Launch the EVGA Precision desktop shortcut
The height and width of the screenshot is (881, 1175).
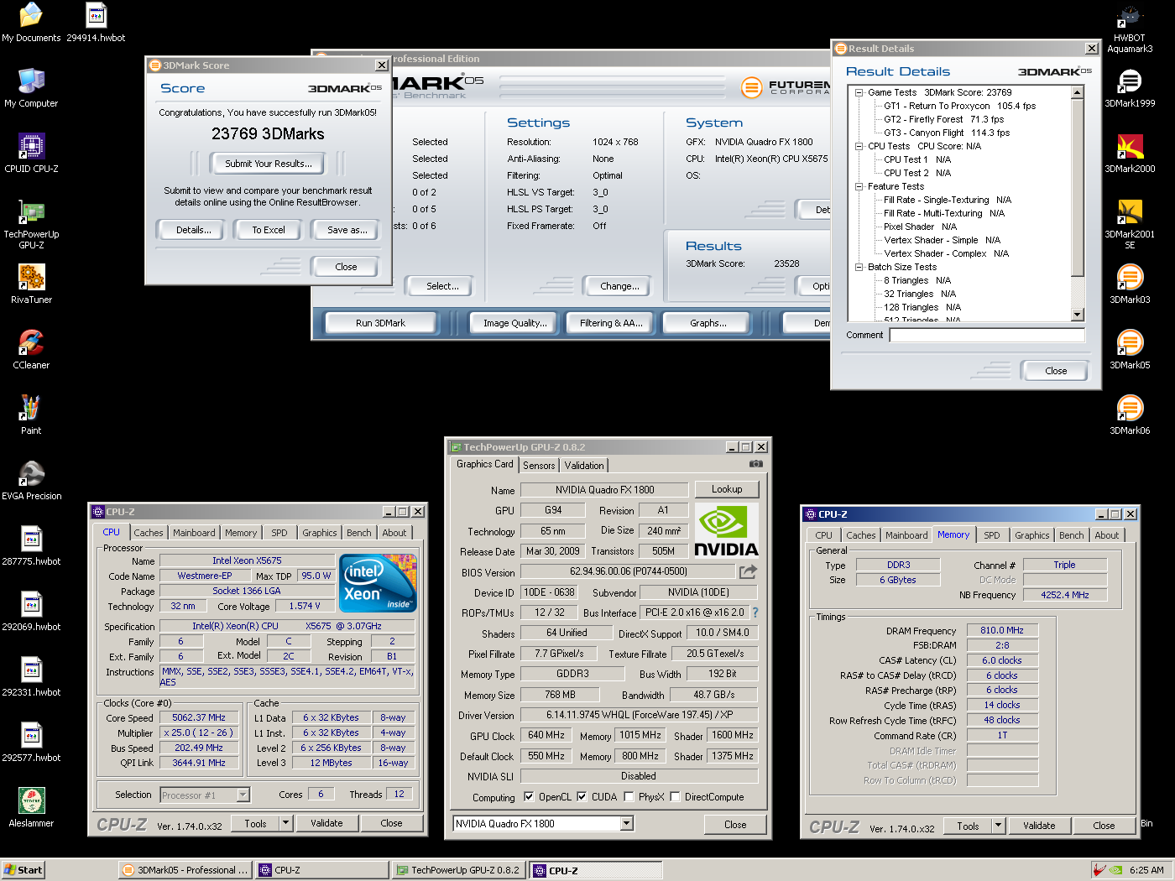(x=31, y=481)
